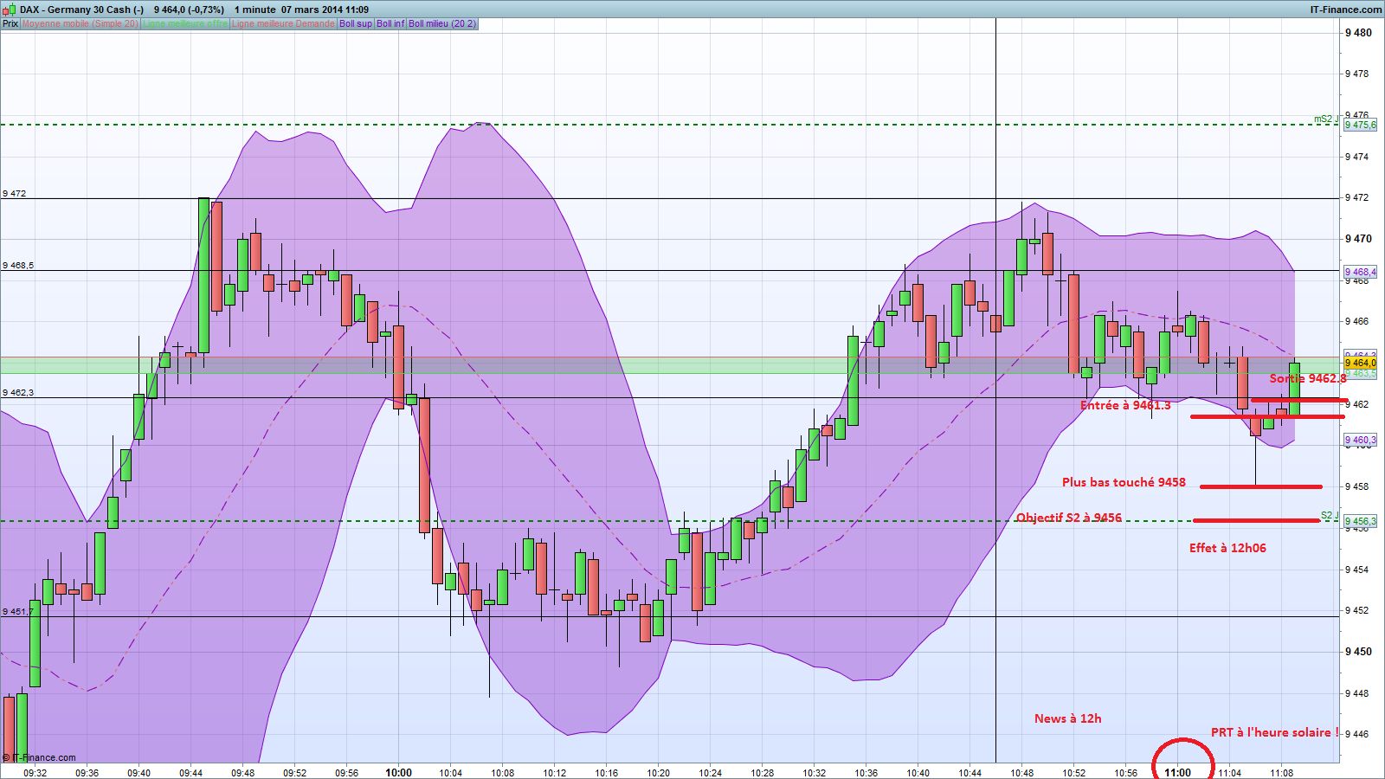Select the Boll milieu (20 2) indicator tab
This screenshot has height=779, width=1385.
tap(442, 24)
